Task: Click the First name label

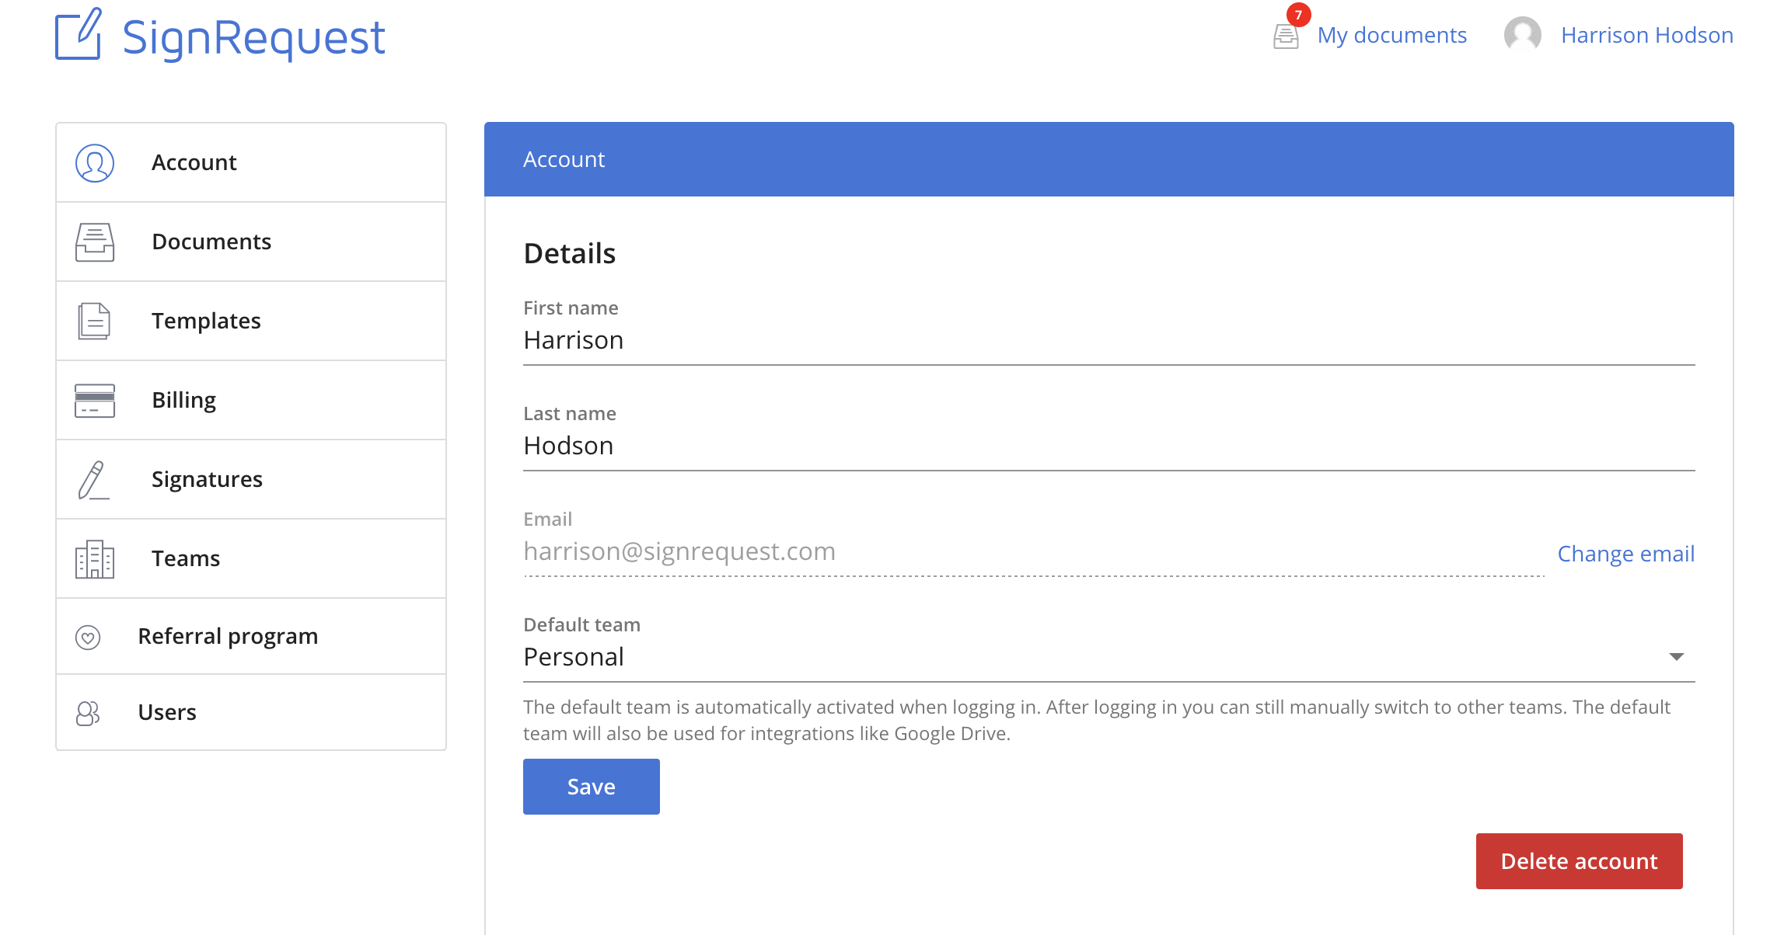Action: (571, 308)
